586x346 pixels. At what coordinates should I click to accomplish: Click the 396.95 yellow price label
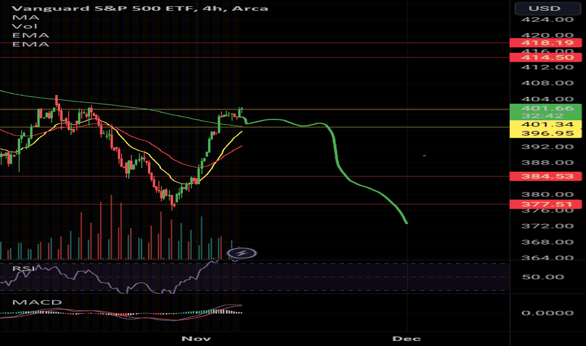point(546,133)
